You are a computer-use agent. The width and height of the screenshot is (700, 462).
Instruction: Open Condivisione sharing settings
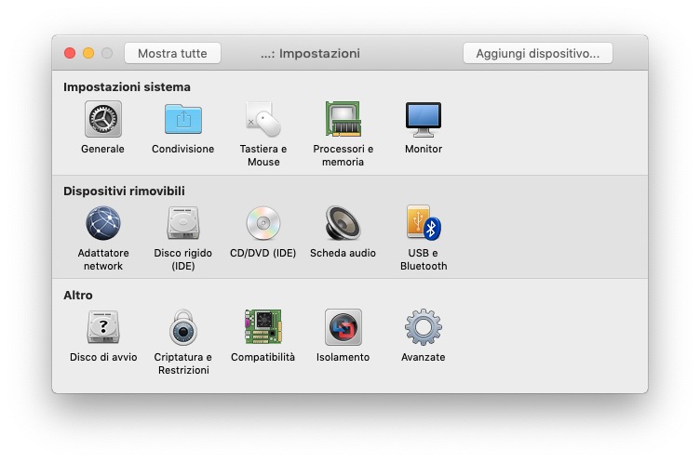point(183,120)
